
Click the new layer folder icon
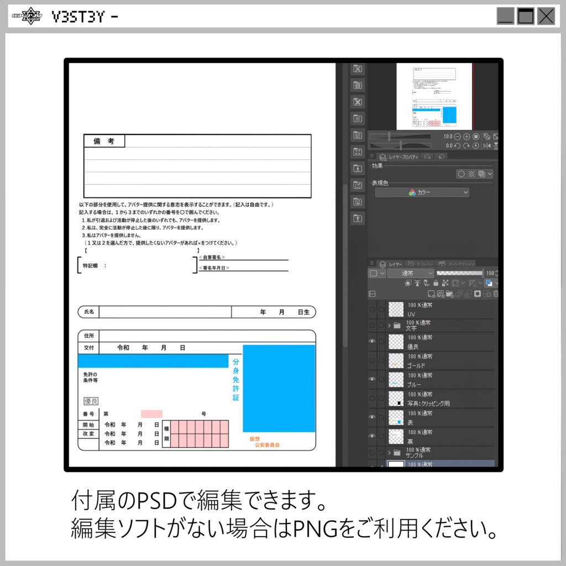449,294
